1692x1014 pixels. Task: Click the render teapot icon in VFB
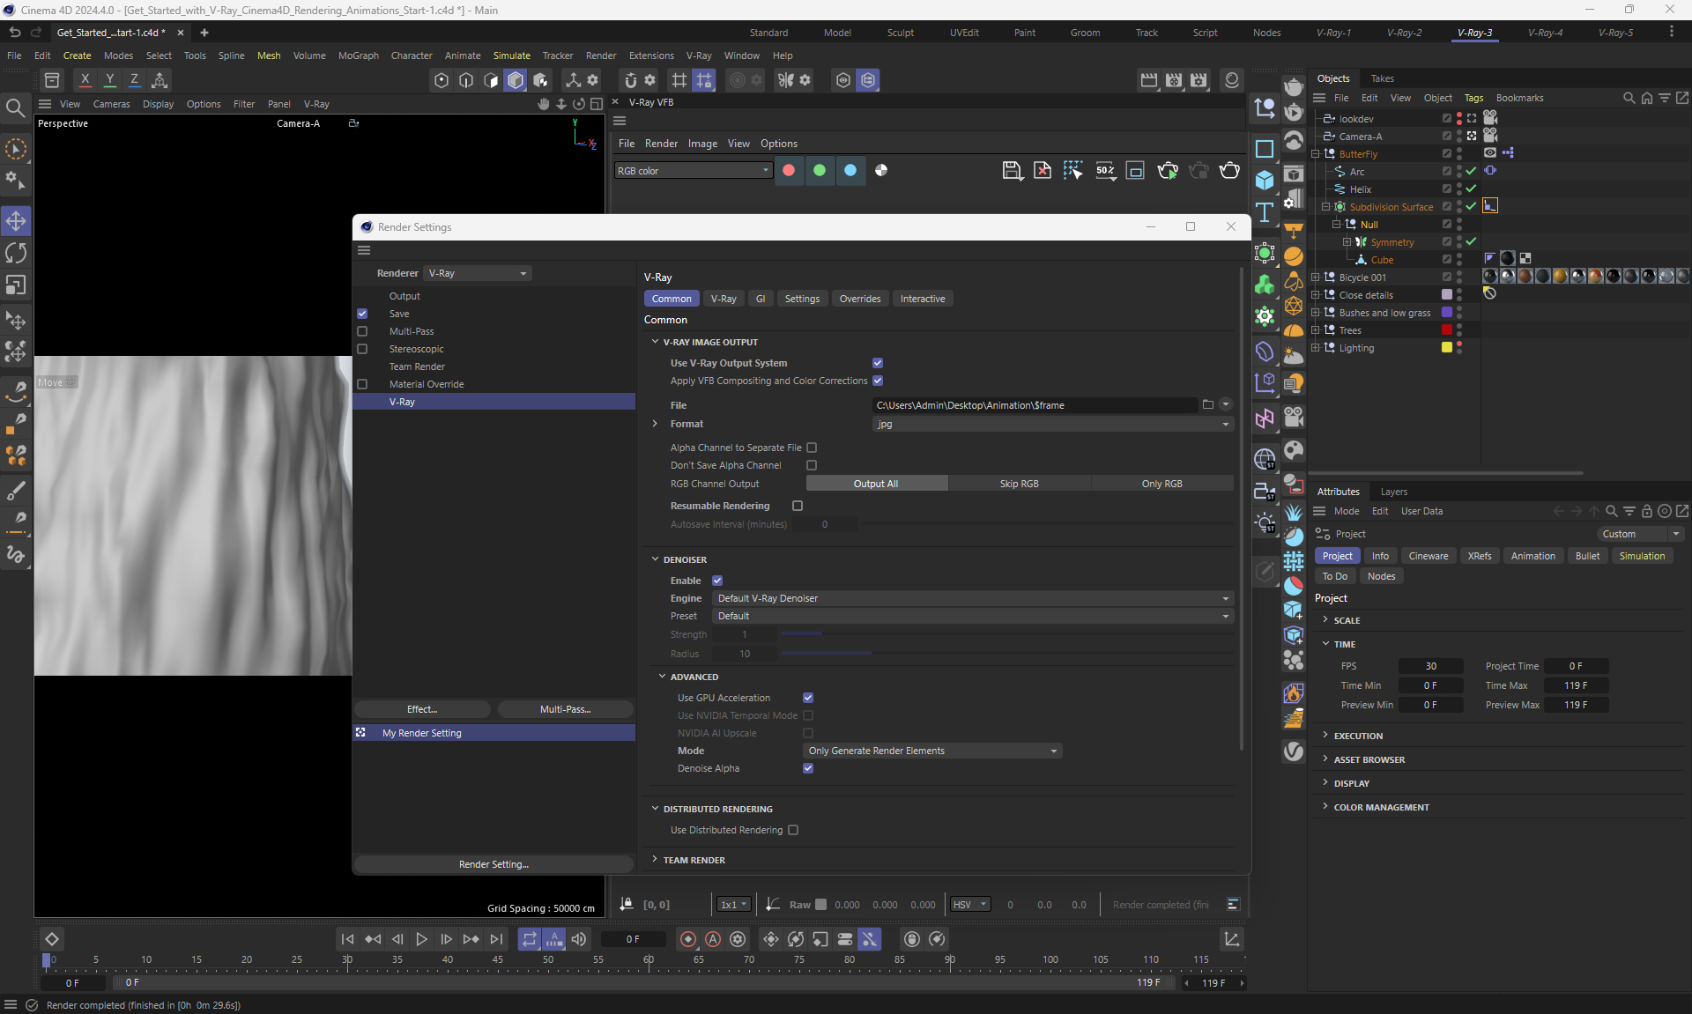point(1229,170)
